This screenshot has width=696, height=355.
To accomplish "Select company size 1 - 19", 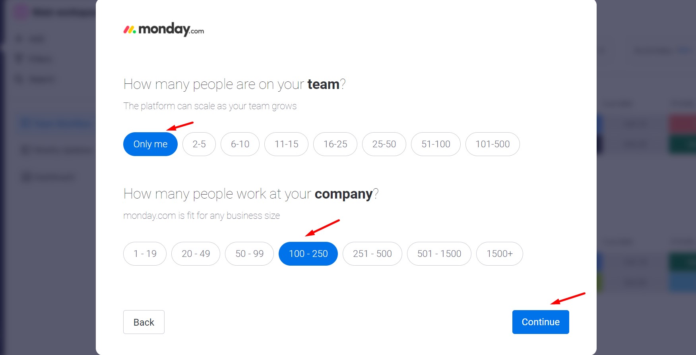I will coord(145,254).
